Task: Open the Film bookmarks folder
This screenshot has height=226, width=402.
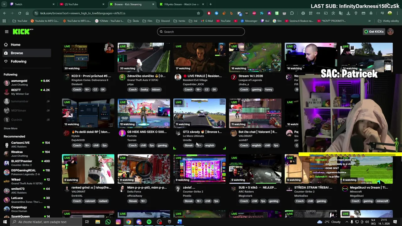Action: pos(148,21)
